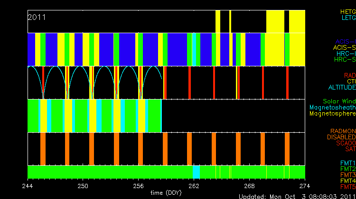Click the red RAD legend label
Image resolution: width=356 pixels, height=199 pixels.
[349, 75]
